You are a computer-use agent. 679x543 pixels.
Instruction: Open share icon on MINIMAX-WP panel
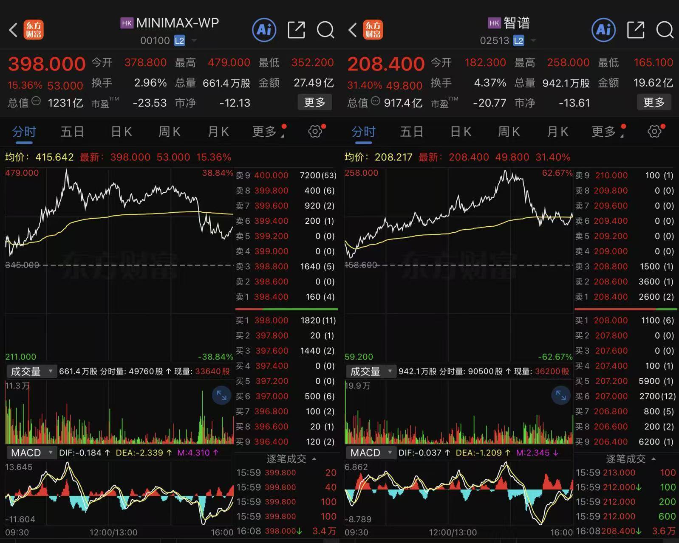click(296, 30)
